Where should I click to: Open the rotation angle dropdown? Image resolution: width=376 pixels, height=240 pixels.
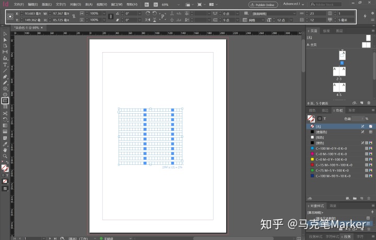pyautogui.click(x=139, y=14)
